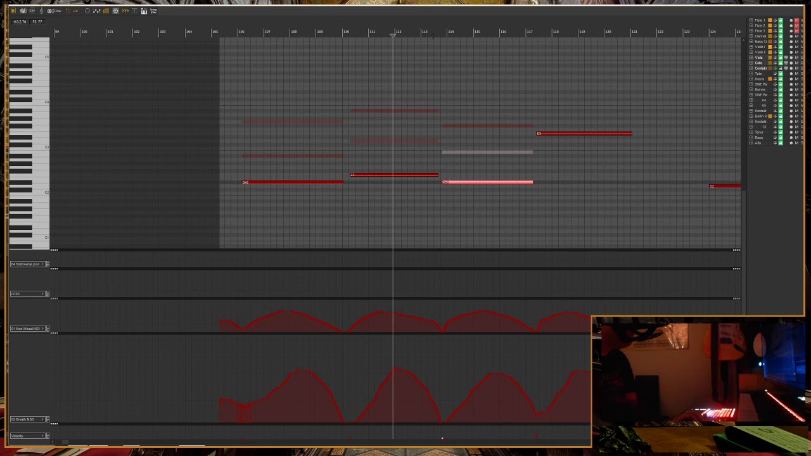Click the highlighted circular target toolbar icon
The width and height of the screenshot is (811, 456).
(x=115, y=11)
